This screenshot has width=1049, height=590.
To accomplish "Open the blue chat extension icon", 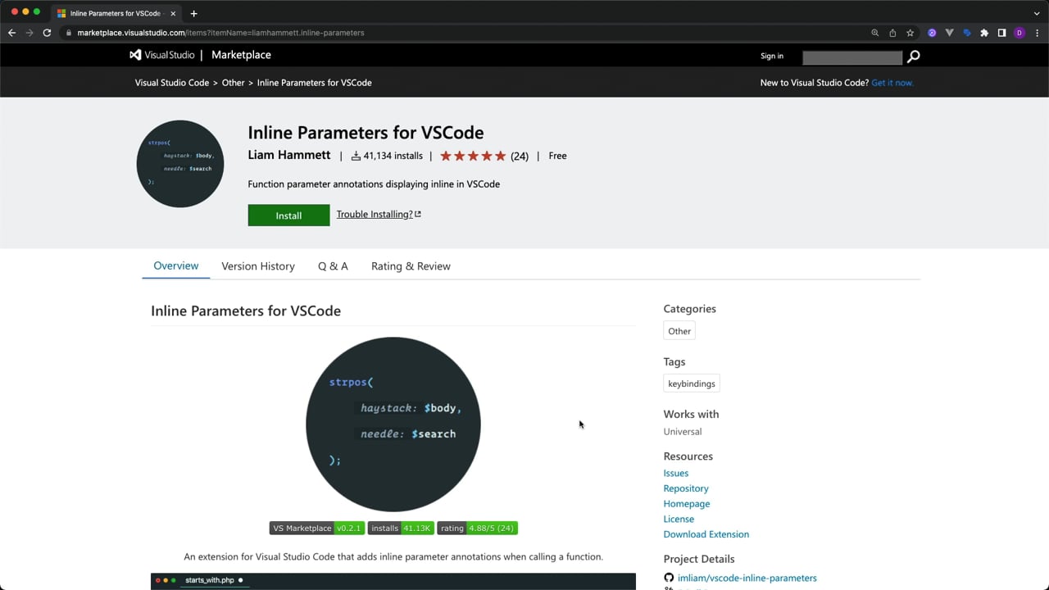I will click(966, 33).
